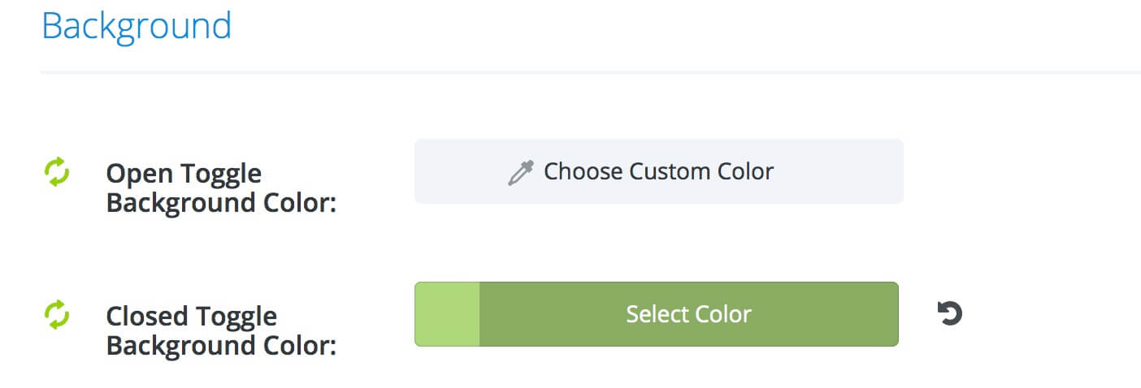The height and width of the screenshot is (388, 1141).
Task: Click the dark green area of Select Color bar
Action: pyautogui.click(x=689, y=314)
